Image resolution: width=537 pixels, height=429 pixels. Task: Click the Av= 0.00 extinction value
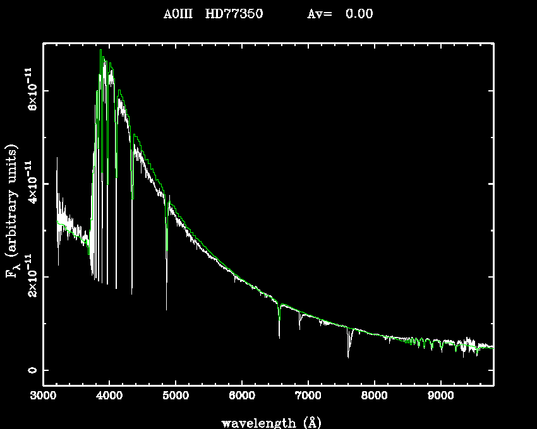click(340, 14)
